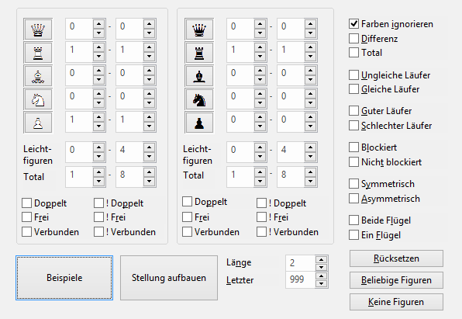Select the black bishop piece icon
Image resolution: width=462 pixels, height=319 pixels.
pyautogui.click(x=199, y=76)
